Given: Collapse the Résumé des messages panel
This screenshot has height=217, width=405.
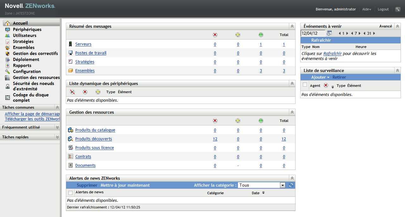Looking at the screenshot, I should [291, 26].
